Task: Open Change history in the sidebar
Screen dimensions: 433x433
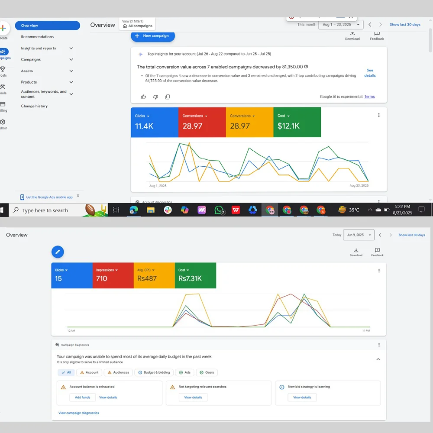Action: [34, 106]
